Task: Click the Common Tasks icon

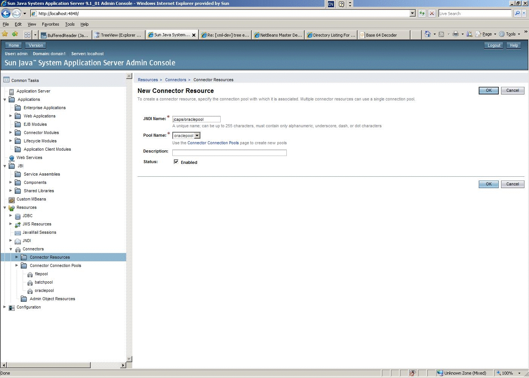Action: (x=6, y=80)
